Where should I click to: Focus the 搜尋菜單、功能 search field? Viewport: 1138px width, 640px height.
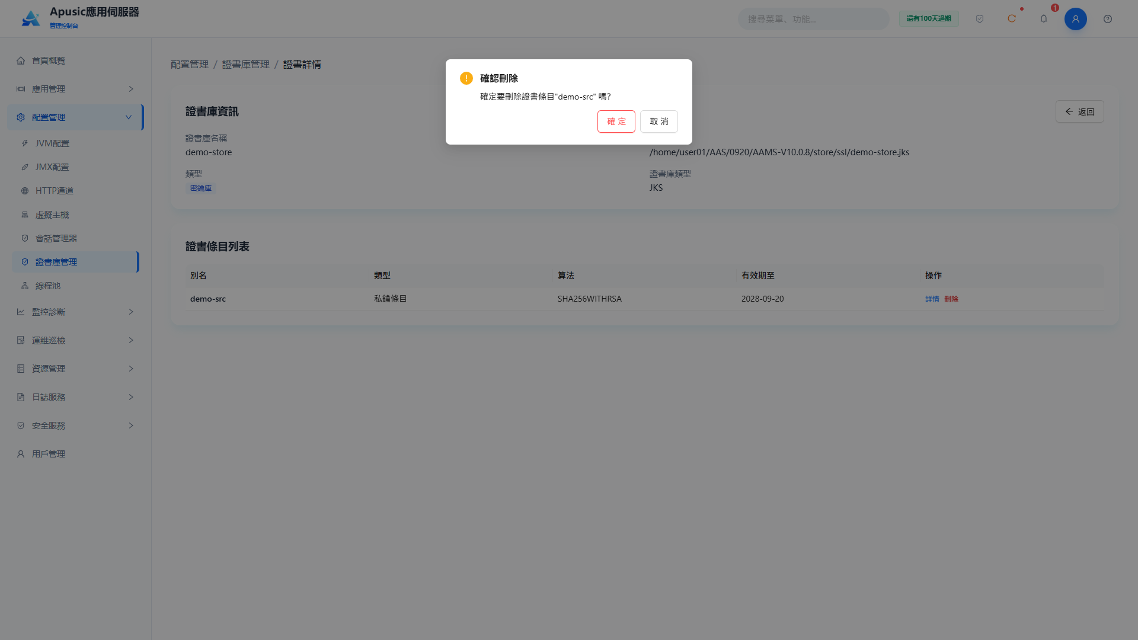coord(813,19)
